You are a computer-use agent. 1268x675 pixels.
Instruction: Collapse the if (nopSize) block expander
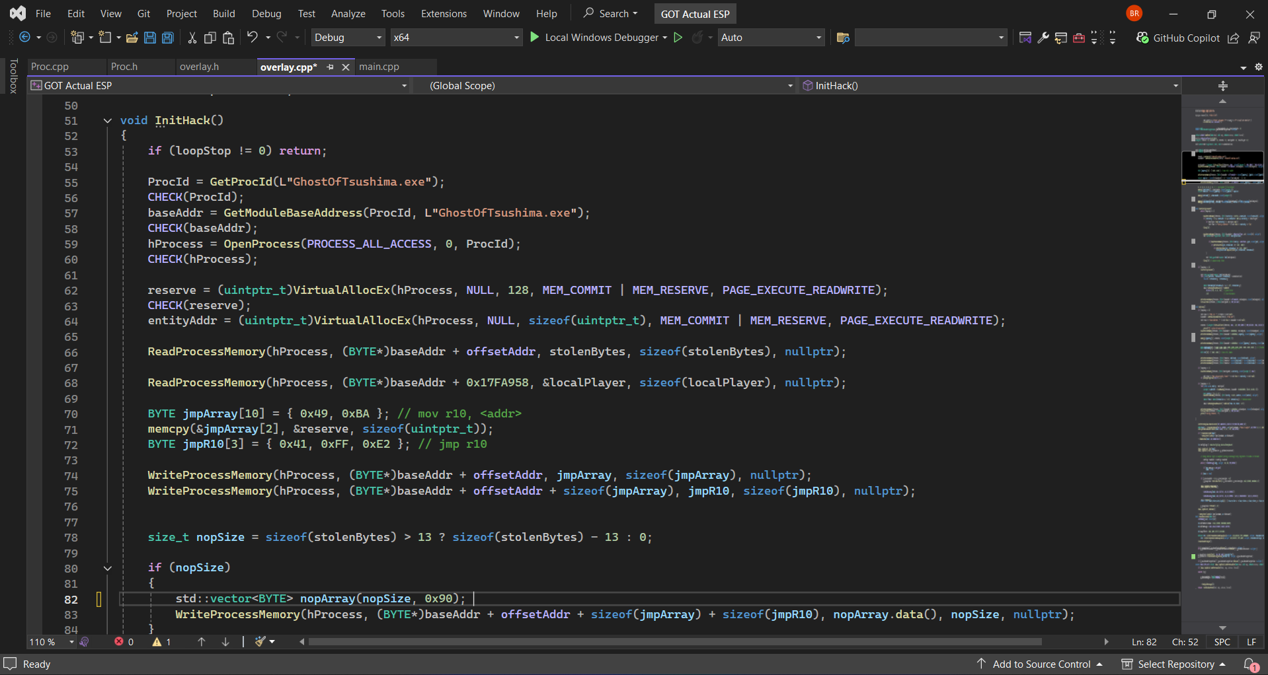[x=107, y=567]
